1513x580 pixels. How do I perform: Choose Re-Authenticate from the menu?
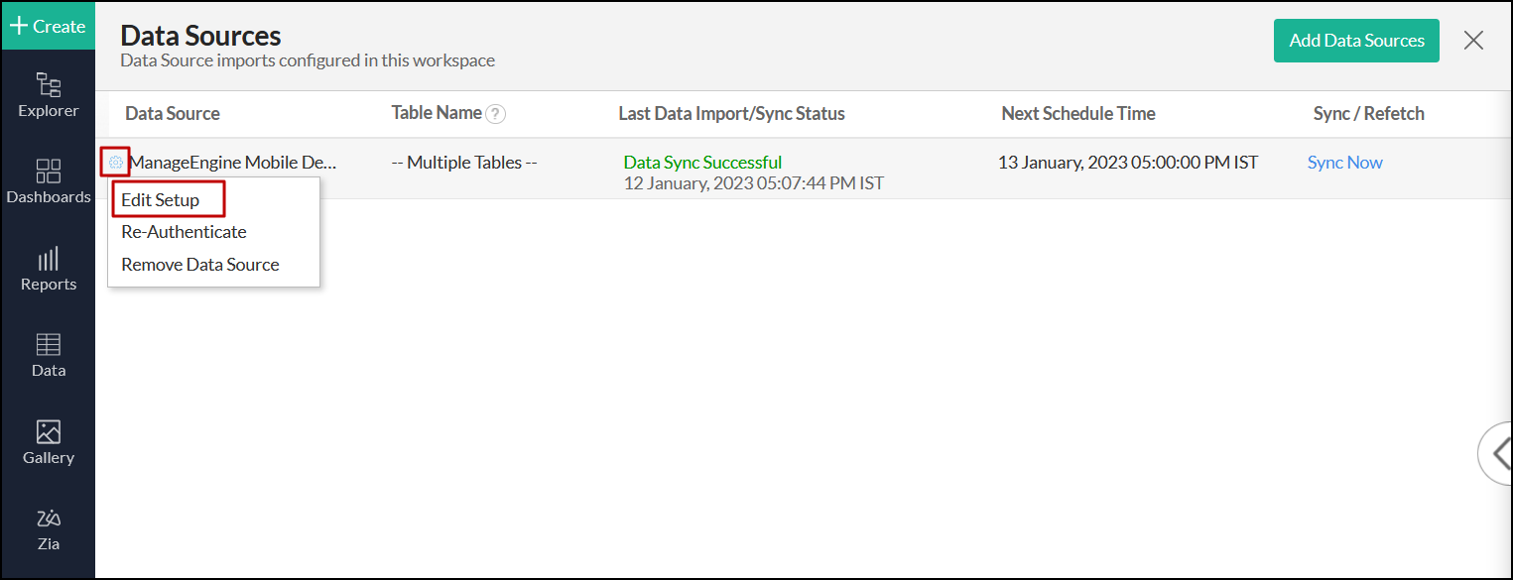point(184,232)
